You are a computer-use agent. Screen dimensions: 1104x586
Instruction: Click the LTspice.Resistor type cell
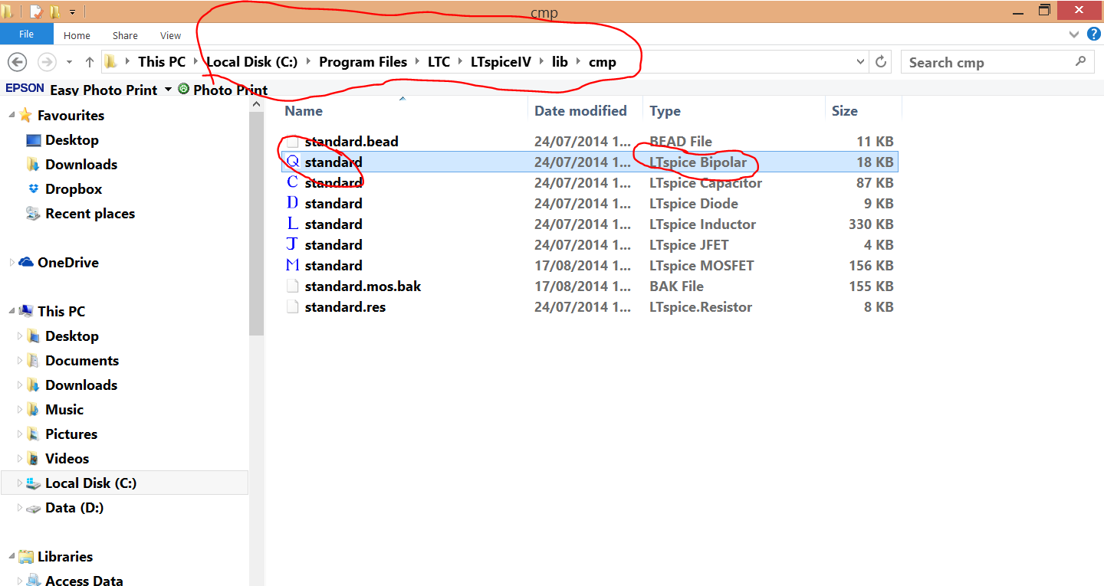[x=701, y=307]
